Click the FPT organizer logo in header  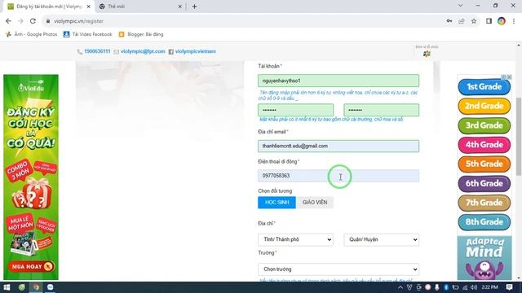coord(427,54)
